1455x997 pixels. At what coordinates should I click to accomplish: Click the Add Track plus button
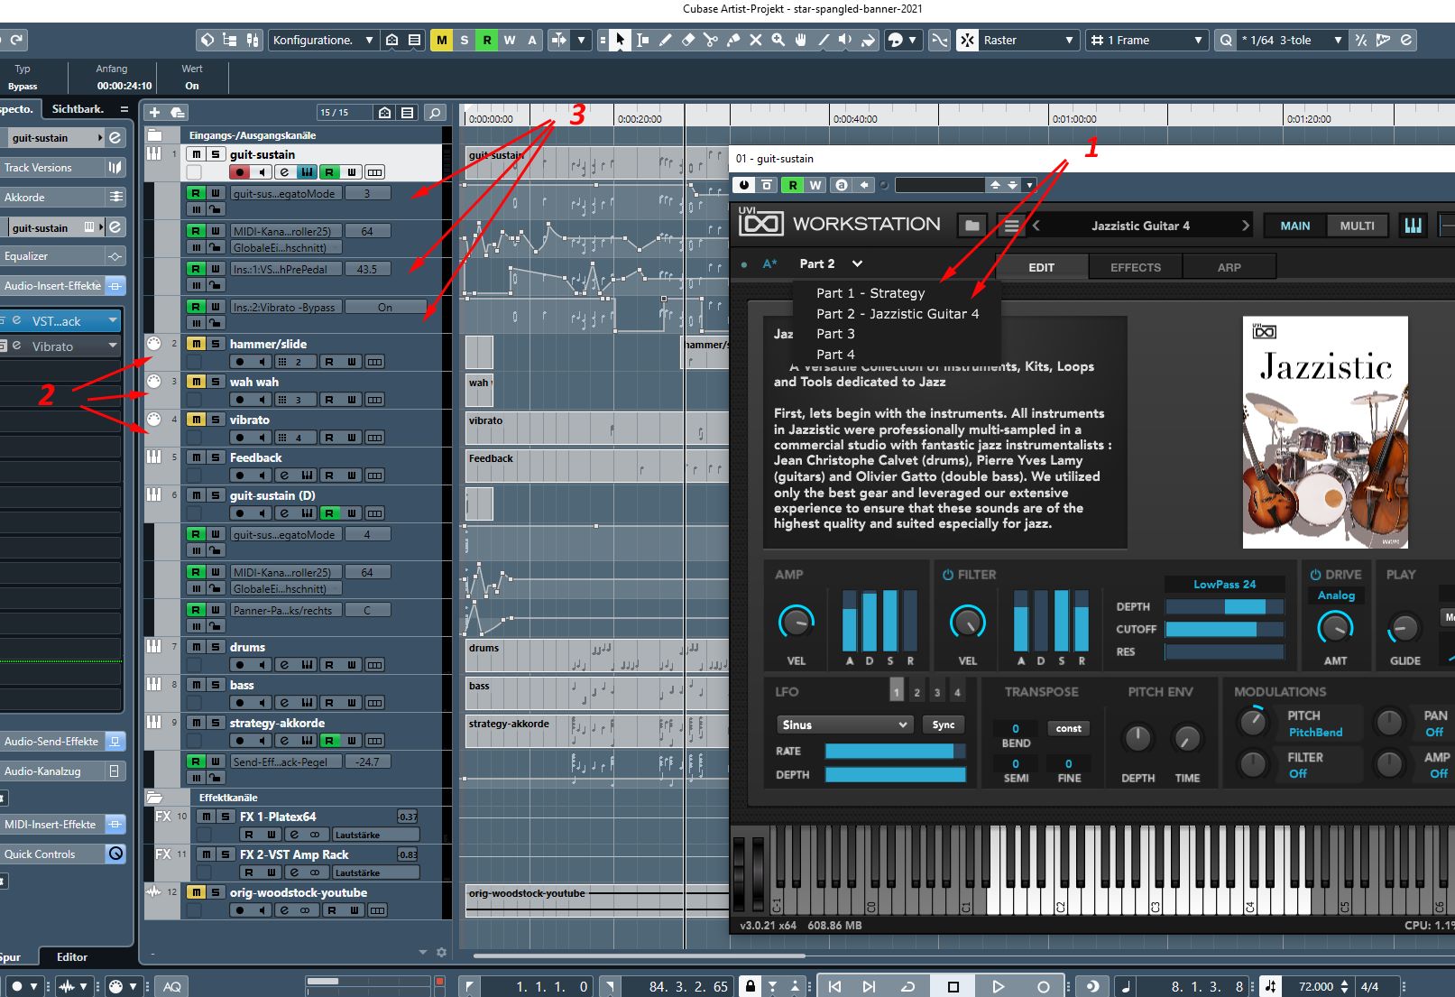(154, 112)
